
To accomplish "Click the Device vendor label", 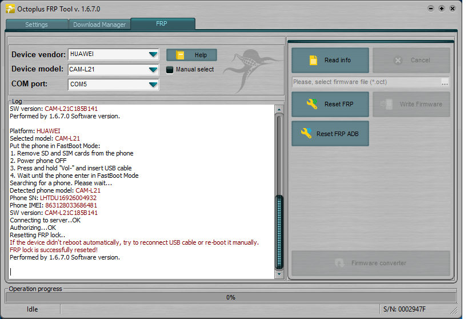I will click(38, 55).
